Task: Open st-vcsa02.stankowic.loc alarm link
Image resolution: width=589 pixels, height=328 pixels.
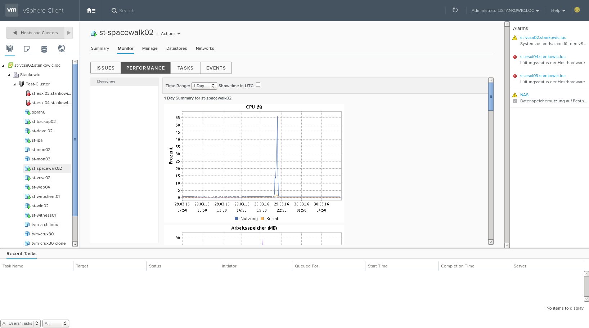Action: click(x=543, y=37)
